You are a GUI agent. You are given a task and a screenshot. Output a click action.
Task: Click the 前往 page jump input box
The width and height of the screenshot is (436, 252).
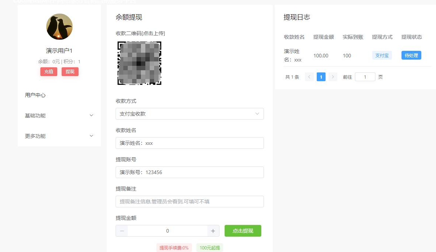[365, 77]
